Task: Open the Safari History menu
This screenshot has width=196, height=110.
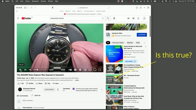Action: [x=28, y=1]
